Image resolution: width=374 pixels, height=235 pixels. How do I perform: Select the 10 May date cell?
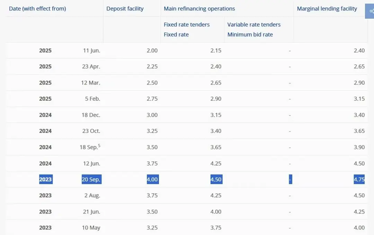(x=91, y=228)
